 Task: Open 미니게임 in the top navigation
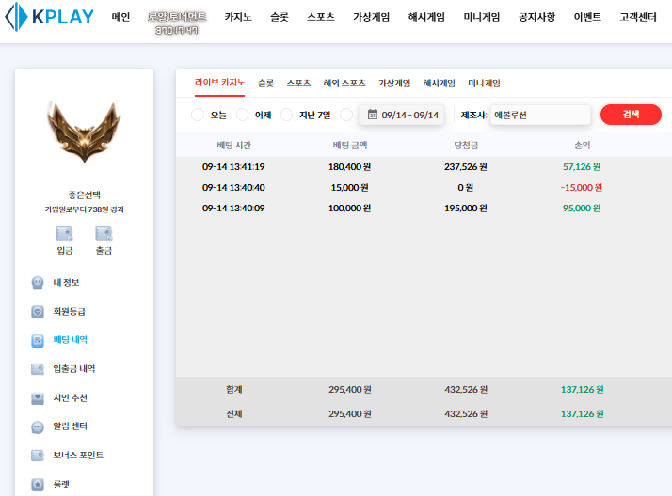482,17
